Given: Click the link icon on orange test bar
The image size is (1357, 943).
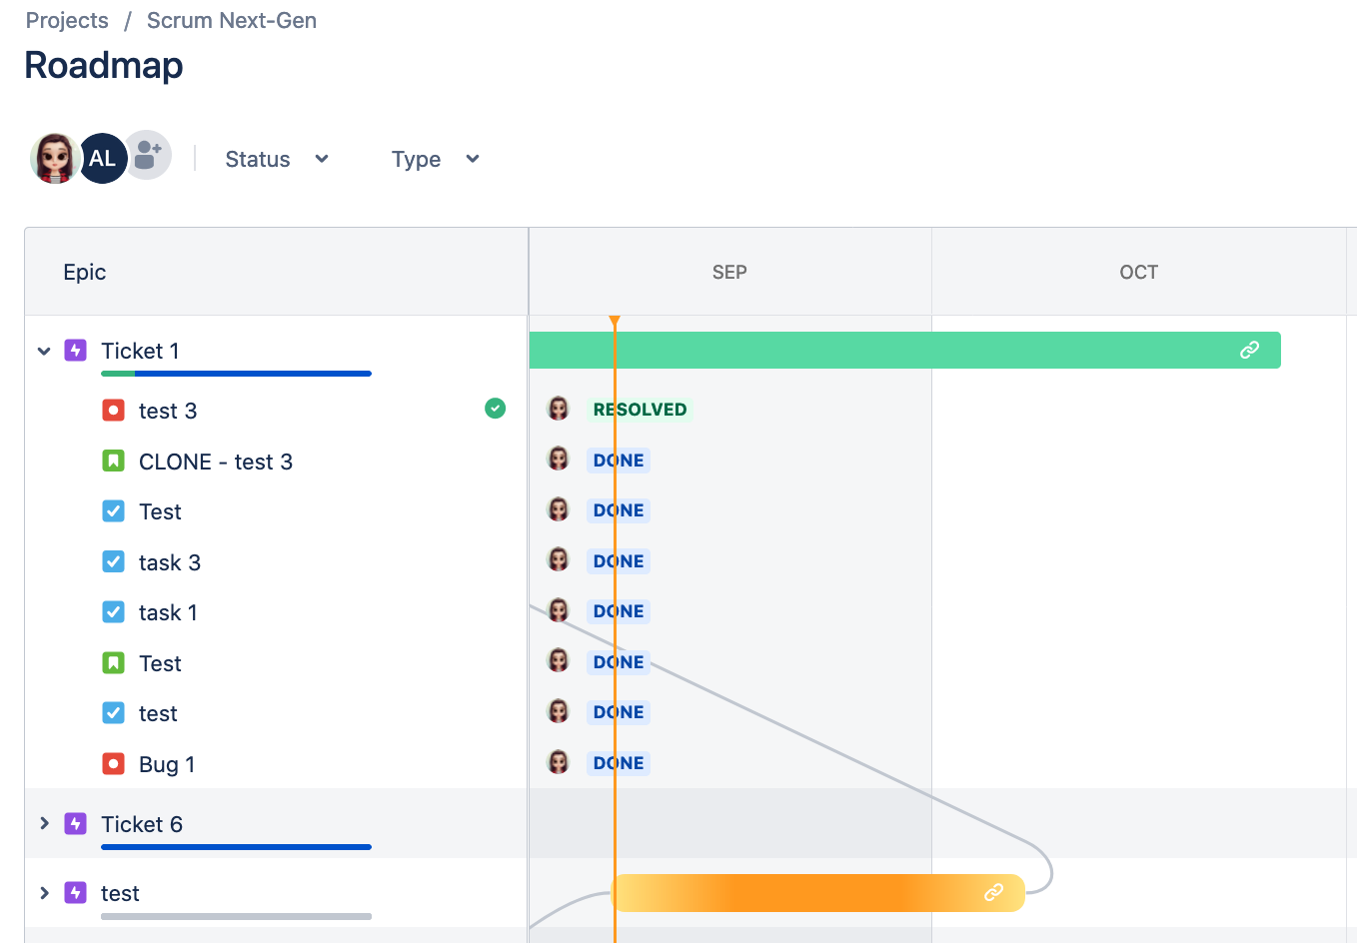Looking at the screenshot, I should coord(993,892).
